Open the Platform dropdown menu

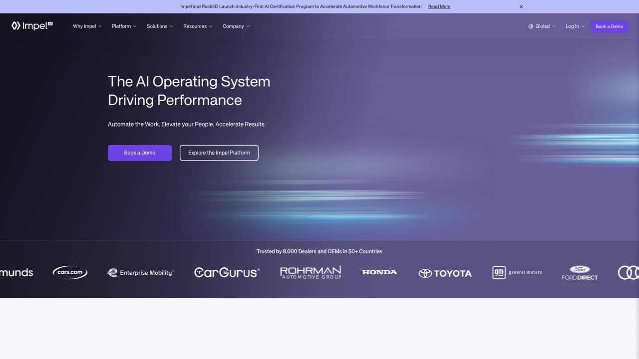click(x=124, y=26)
